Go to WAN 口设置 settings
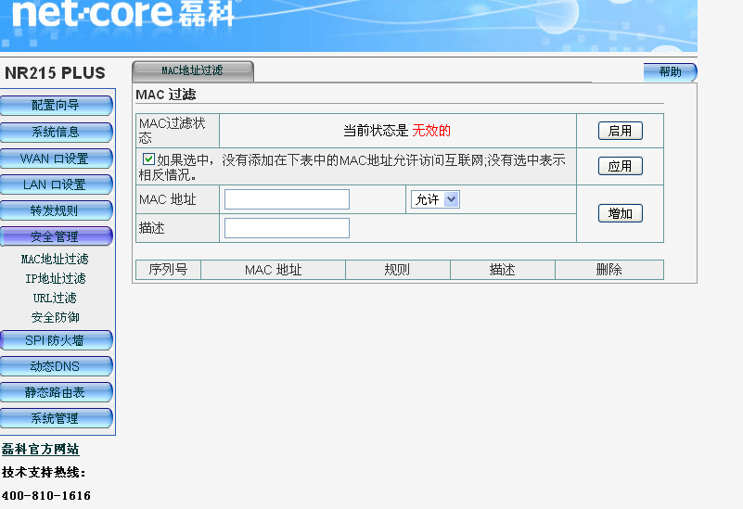The width and height of the screenshot is (743, 509). click(56, 159)
